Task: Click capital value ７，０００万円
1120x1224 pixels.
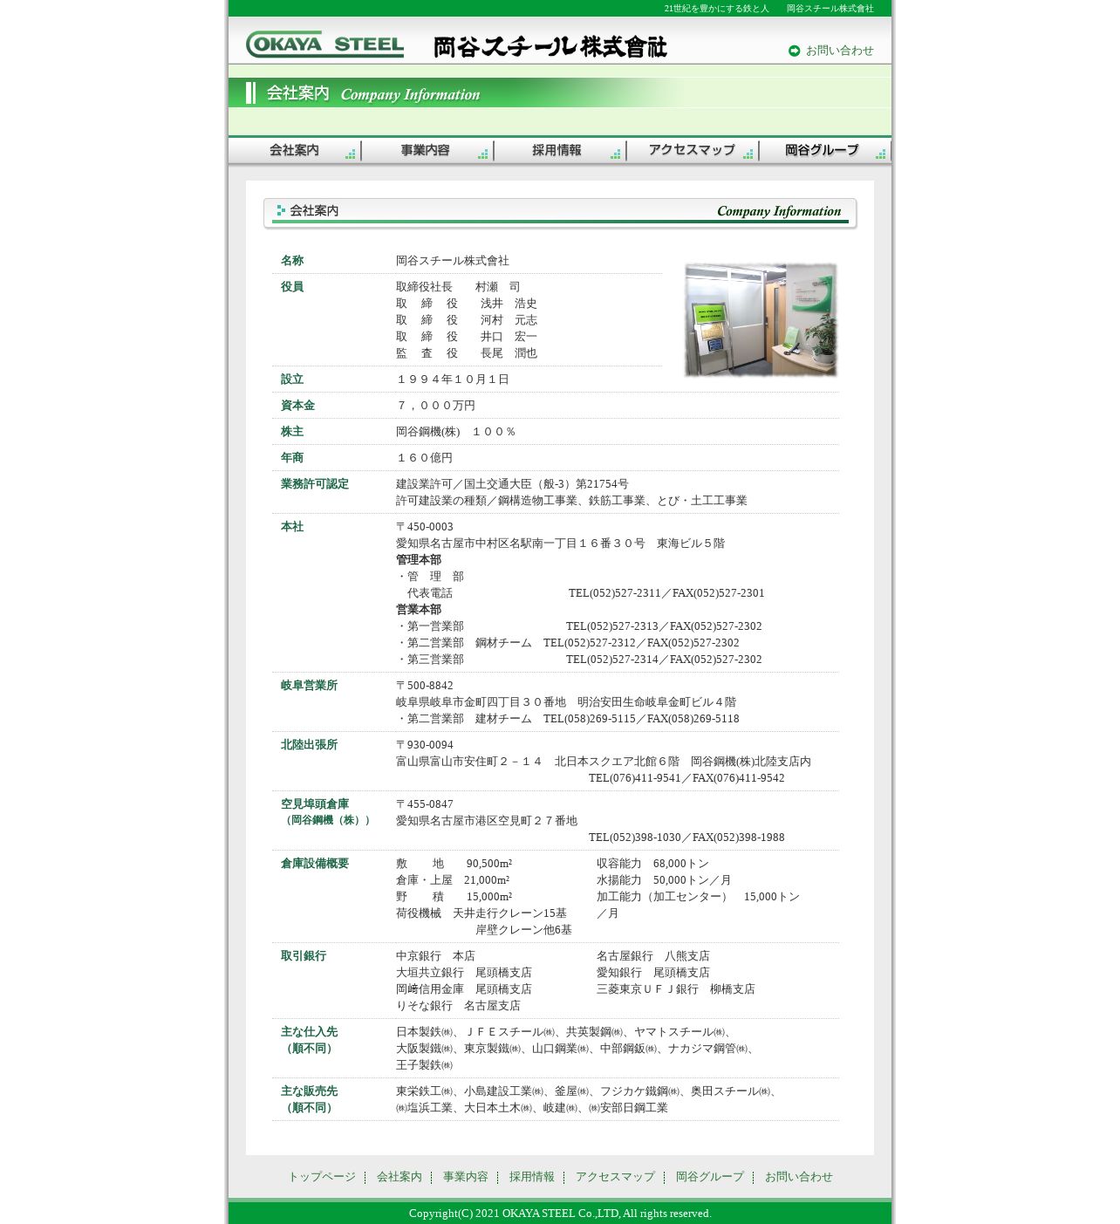Action: click(x=435, y=406)
